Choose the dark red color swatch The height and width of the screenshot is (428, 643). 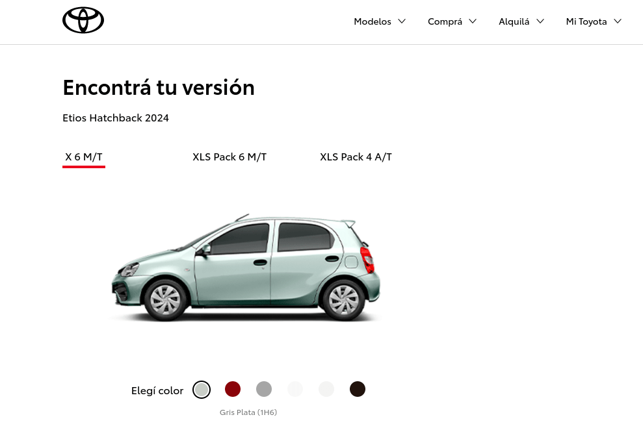[x=233, y=389]
